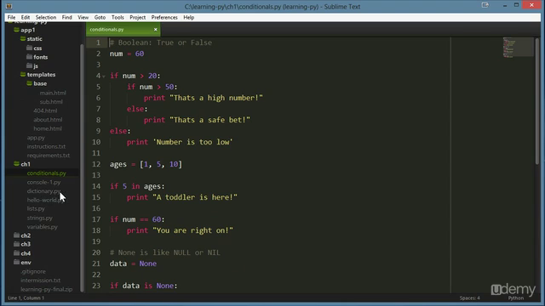Open dictionary.py in the sidebar

click(x=43, y=190)
